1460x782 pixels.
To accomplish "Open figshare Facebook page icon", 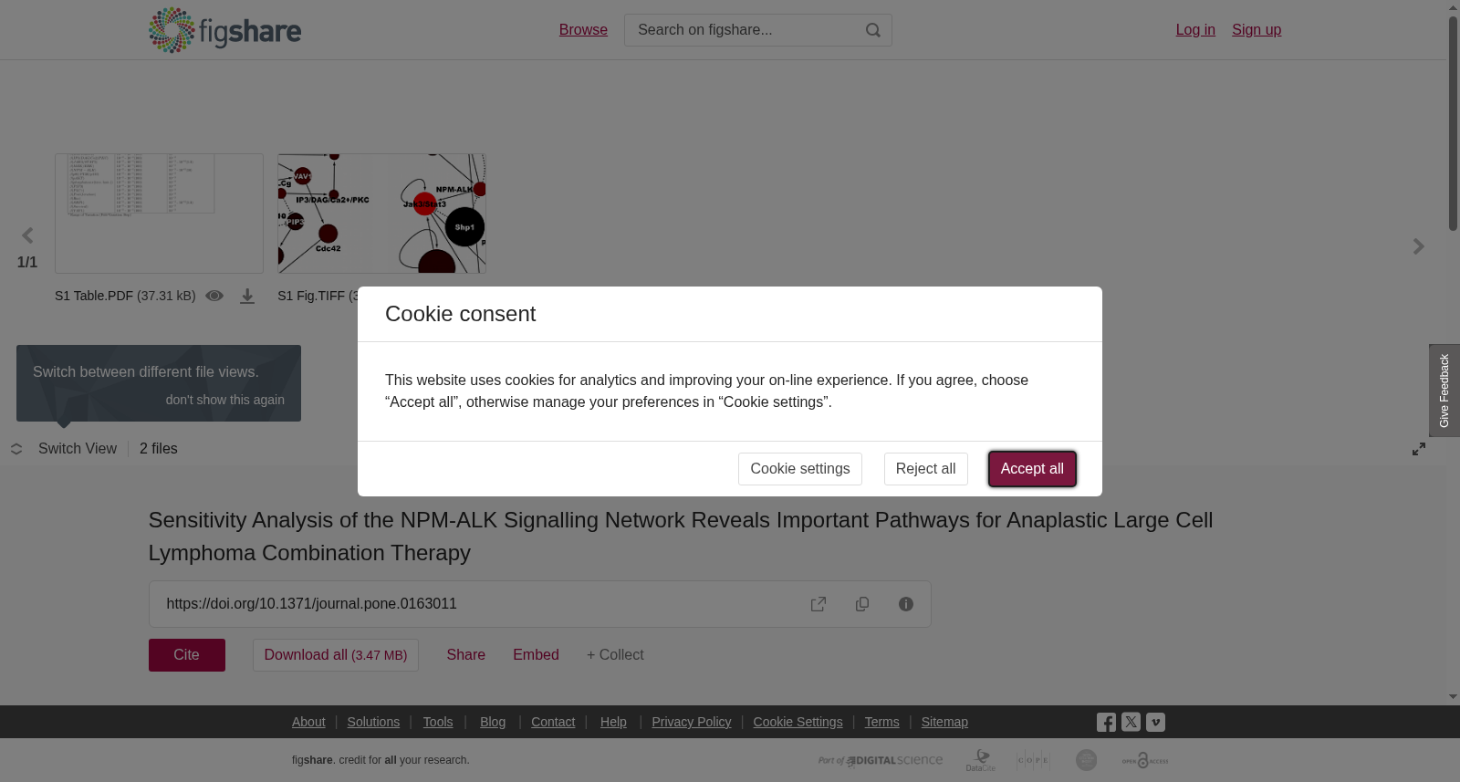I will 1106,723.
